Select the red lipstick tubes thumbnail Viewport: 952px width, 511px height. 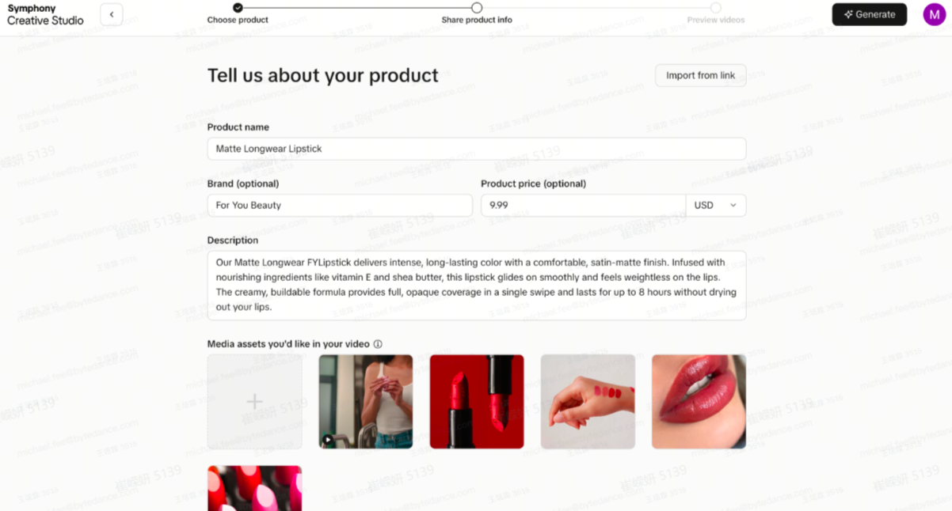click(477, 402)
